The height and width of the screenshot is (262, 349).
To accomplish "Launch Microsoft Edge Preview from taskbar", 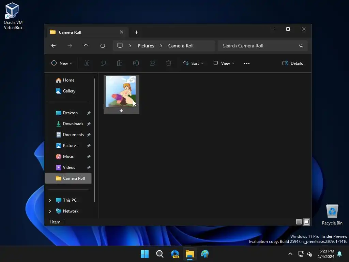I will pyautogui.click(x=175, y=254).
